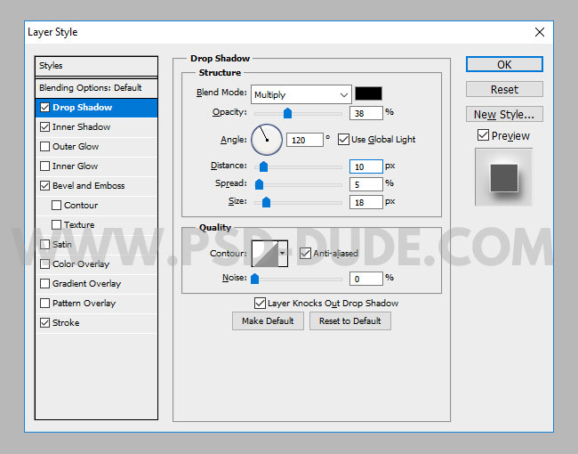The width and height of the screenshot is (578, 454).
Task: Click the Angle dial control
Action: coord(267,140)
